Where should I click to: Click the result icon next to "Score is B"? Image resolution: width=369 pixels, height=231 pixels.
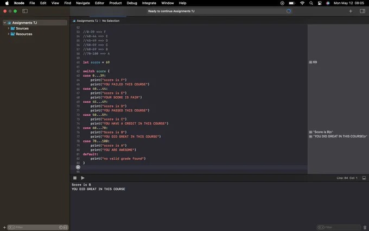[x=310, y=132]
